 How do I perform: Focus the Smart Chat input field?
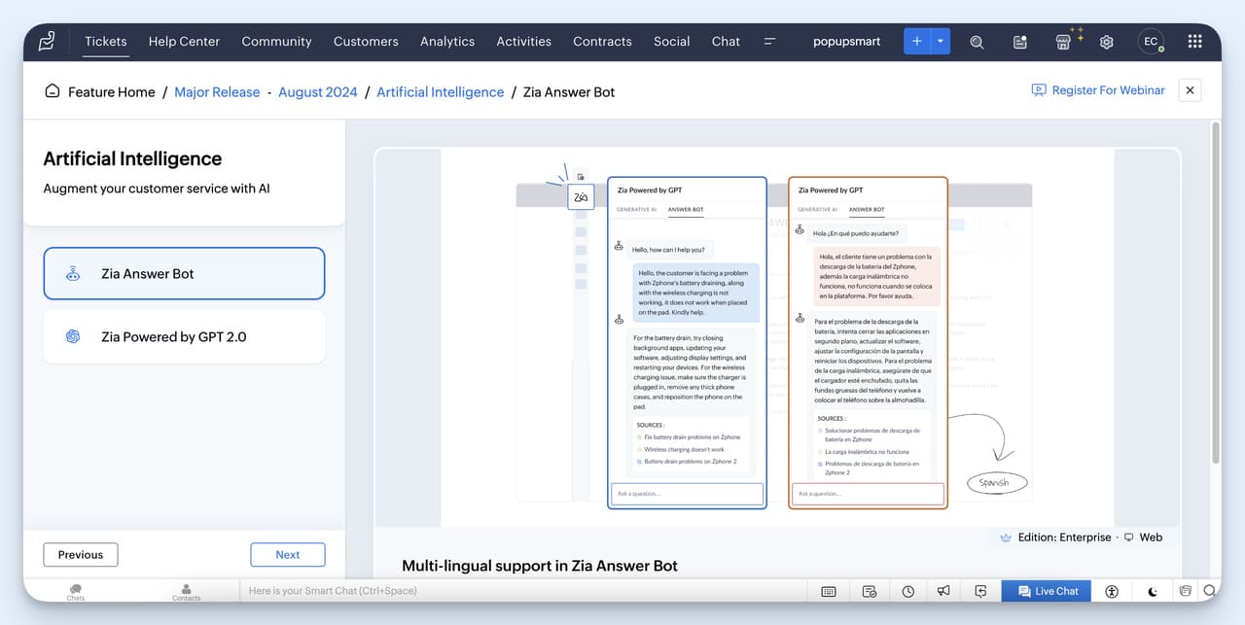coord(523,591)
